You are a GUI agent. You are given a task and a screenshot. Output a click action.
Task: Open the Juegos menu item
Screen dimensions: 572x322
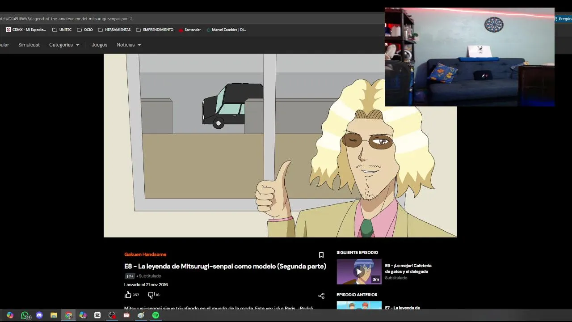[99, 45]
